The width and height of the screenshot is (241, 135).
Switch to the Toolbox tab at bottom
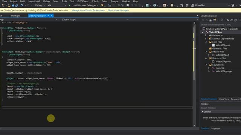pos(205,129)
